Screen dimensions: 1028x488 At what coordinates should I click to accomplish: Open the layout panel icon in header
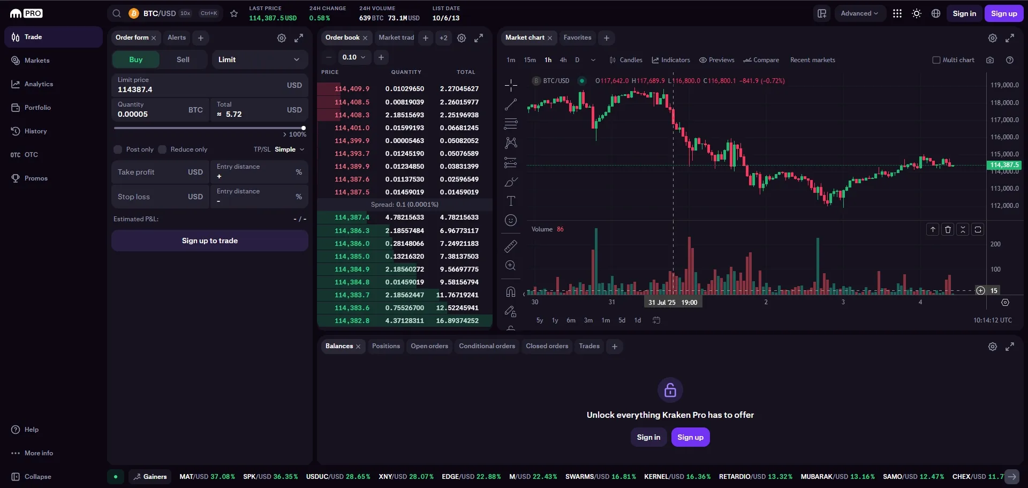click(x=822, y=13)
